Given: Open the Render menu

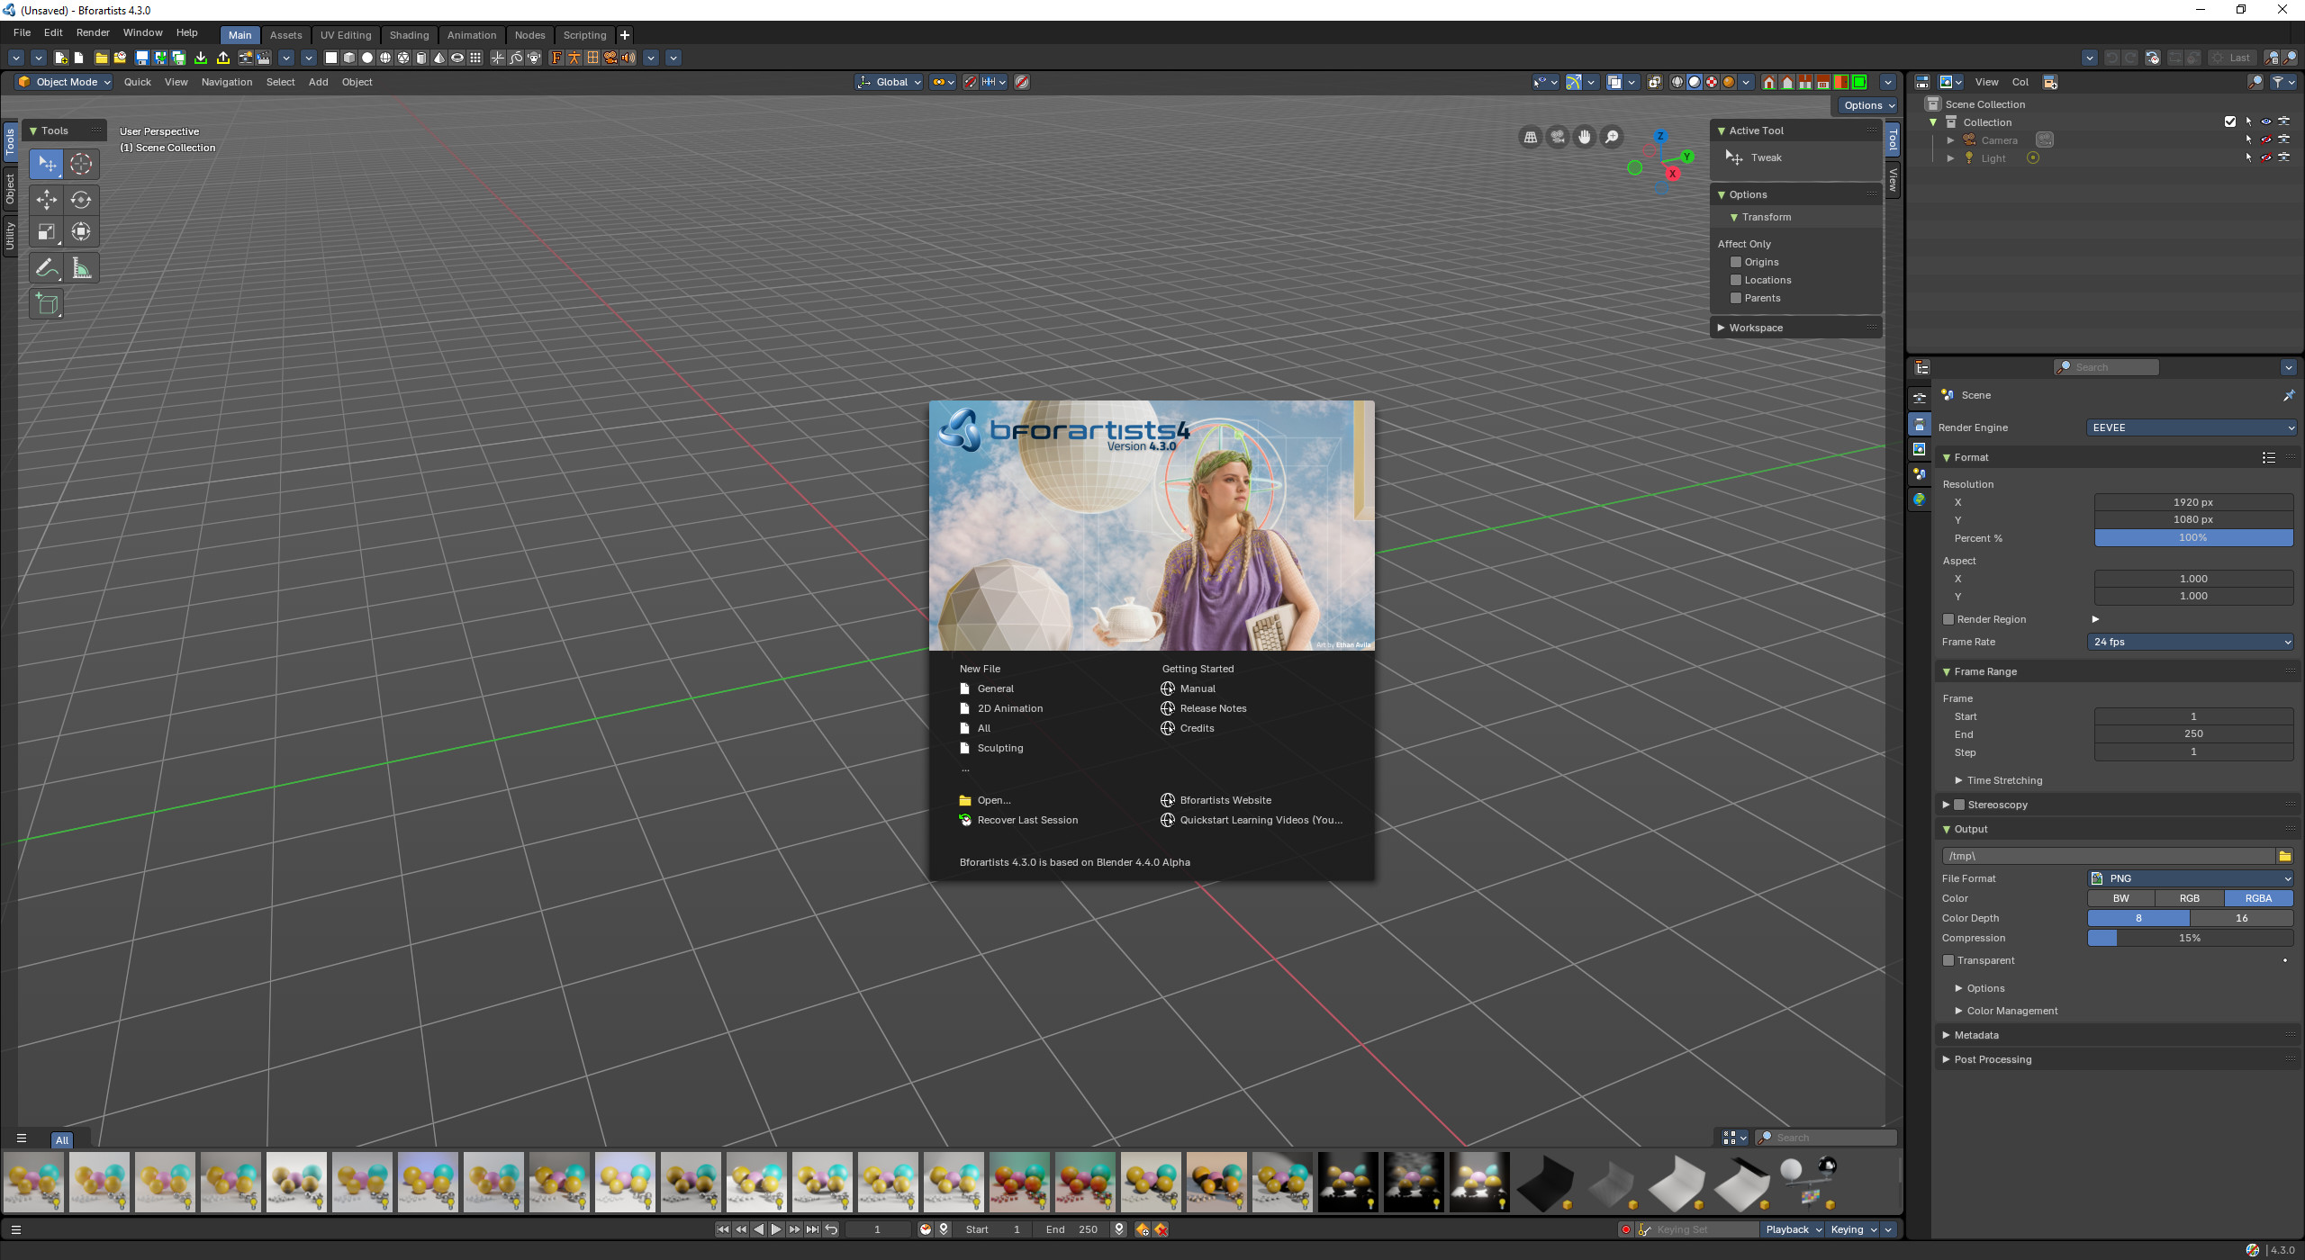Looking at the screenshot, I should point(93,32).
